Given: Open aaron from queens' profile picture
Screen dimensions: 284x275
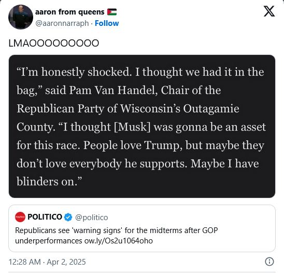Looking at the screenshot, I should 21,17.
